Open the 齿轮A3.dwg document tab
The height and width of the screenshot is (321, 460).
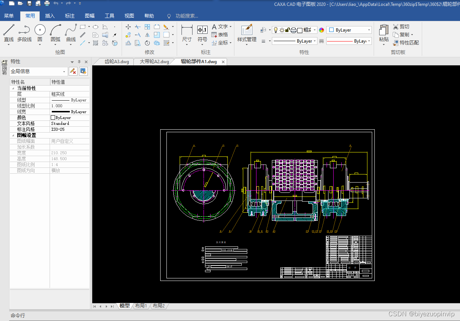117,62
